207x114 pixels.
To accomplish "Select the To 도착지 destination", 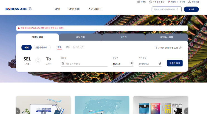I will (48, 61).
